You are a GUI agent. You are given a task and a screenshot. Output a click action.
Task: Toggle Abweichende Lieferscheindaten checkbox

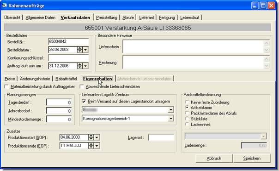coord(82,86)
